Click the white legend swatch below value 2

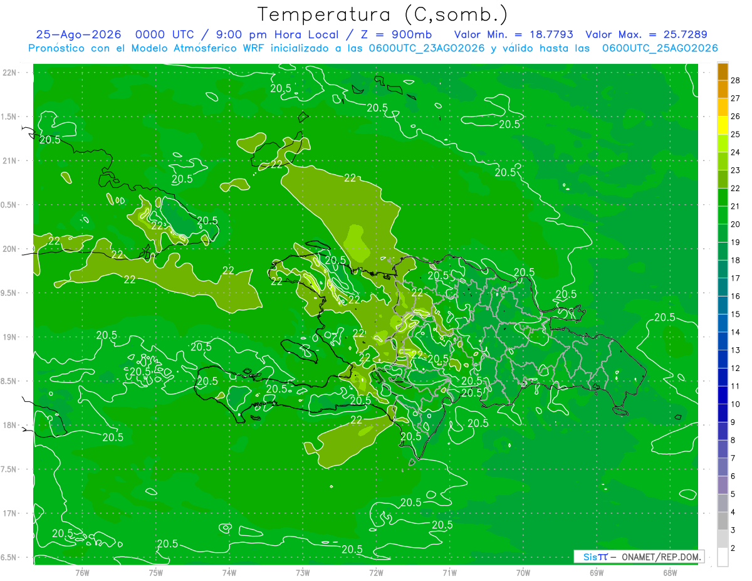[x=723, y=557]
